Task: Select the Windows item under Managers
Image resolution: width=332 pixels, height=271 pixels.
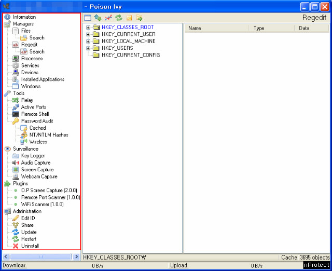Action: pos(31,86)
